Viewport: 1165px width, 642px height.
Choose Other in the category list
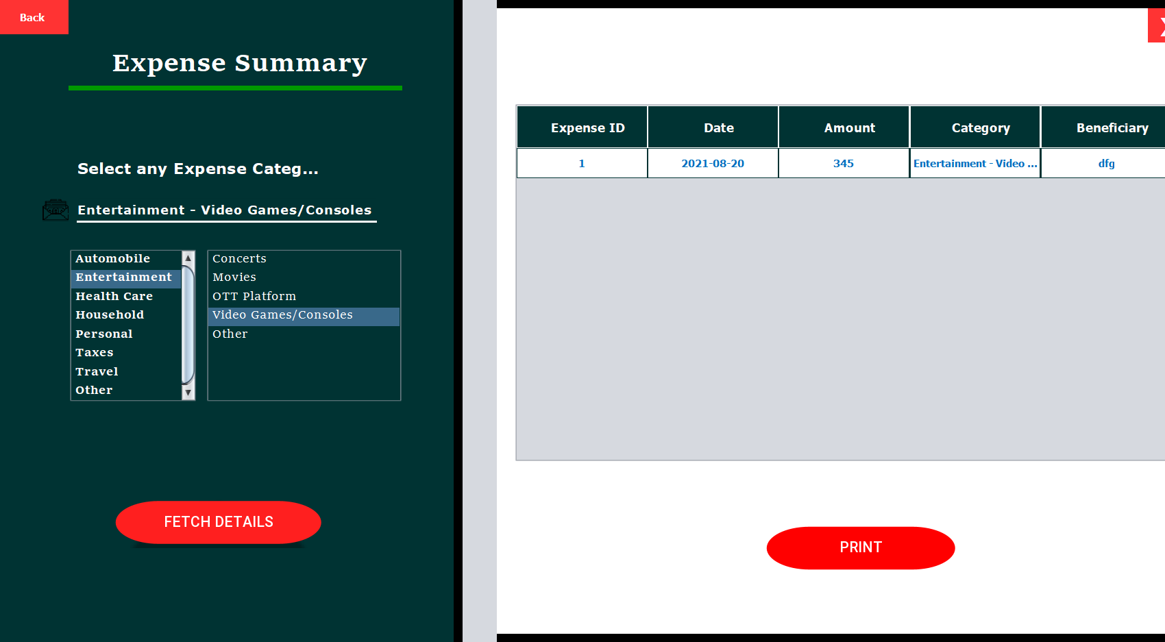tap(93, 389)
